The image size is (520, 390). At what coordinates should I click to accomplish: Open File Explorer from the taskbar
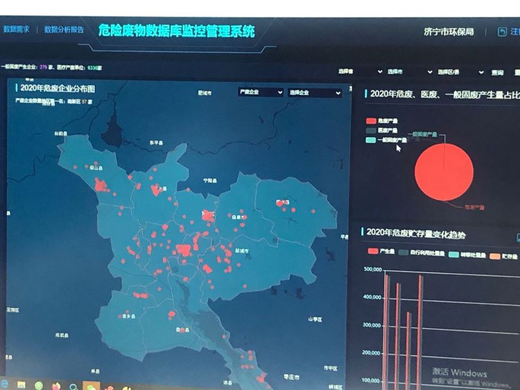coord(21,385)
